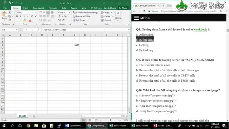The height and width of the screenshot is (129, 229).
Task: Open the Calibri font name dropdown
Action: point(29,13)
